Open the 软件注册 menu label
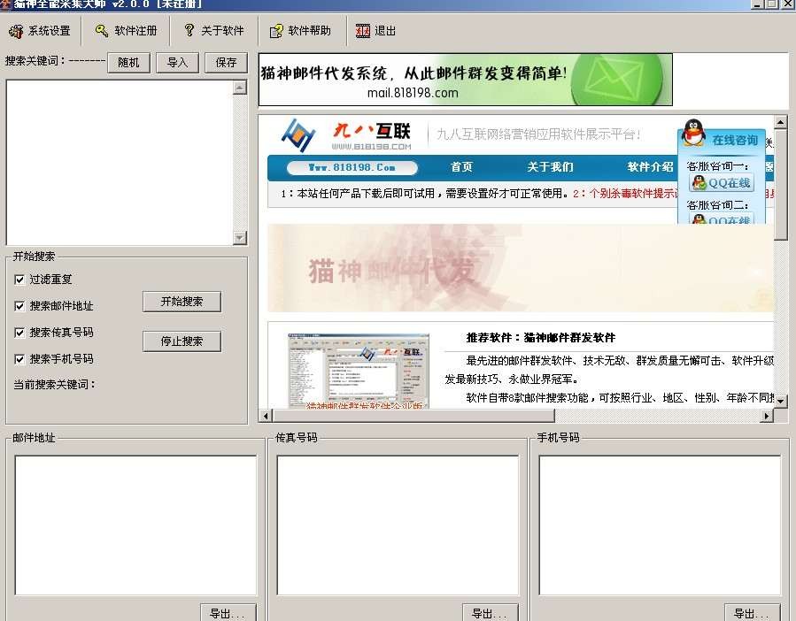Screen dimensions: 796x621 tap(135, 31)
